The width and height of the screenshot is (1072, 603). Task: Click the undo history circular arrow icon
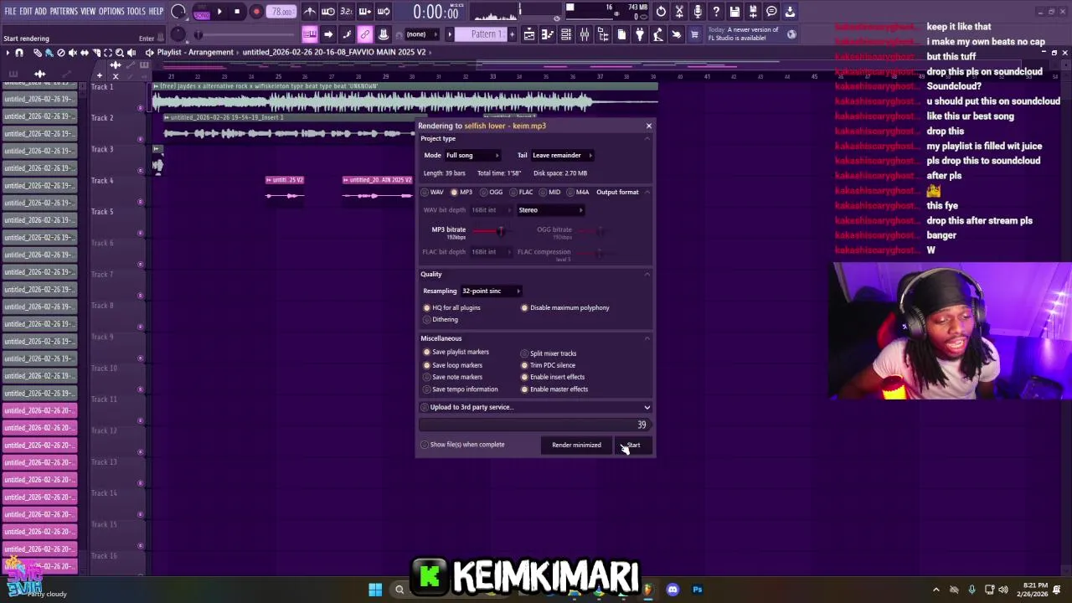[661, 12]
